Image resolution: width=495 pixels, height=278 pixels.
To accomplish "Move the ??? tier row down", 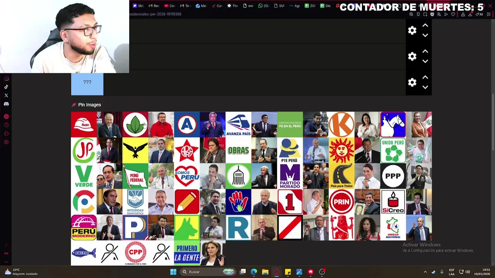I will (x=425, y=87).
